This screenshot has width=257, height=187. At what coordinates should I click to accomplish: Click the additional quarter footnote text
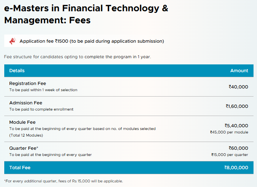point(63,181)
